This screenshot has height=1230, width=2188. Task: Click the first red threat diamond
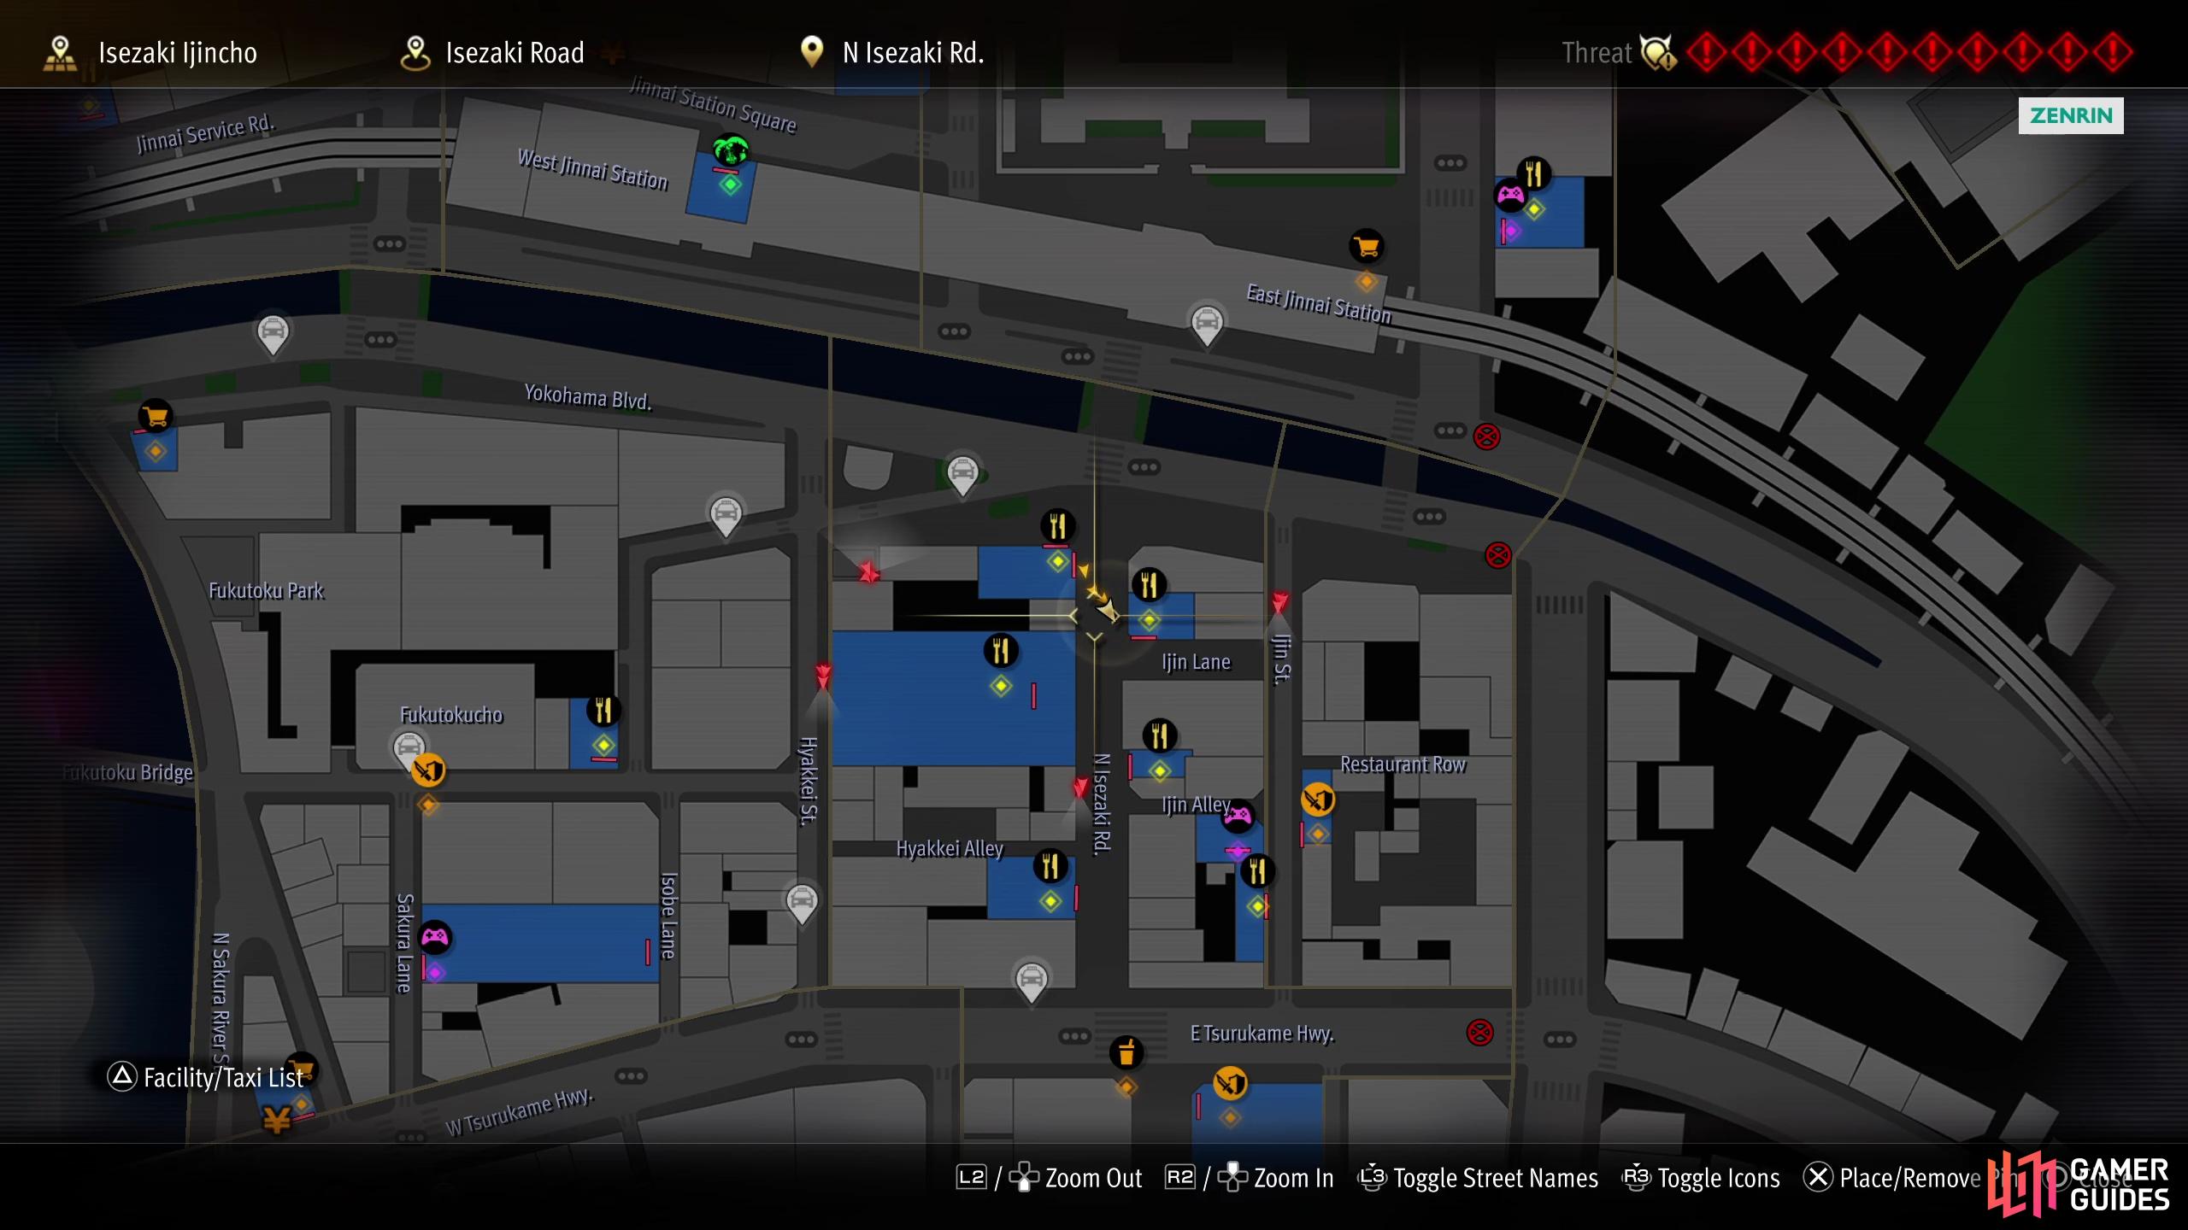tap(1706, 53)
